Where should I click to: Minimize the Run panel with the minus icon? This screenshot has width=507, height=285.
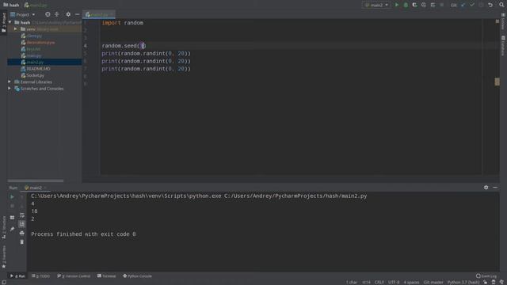pos(495,188)
